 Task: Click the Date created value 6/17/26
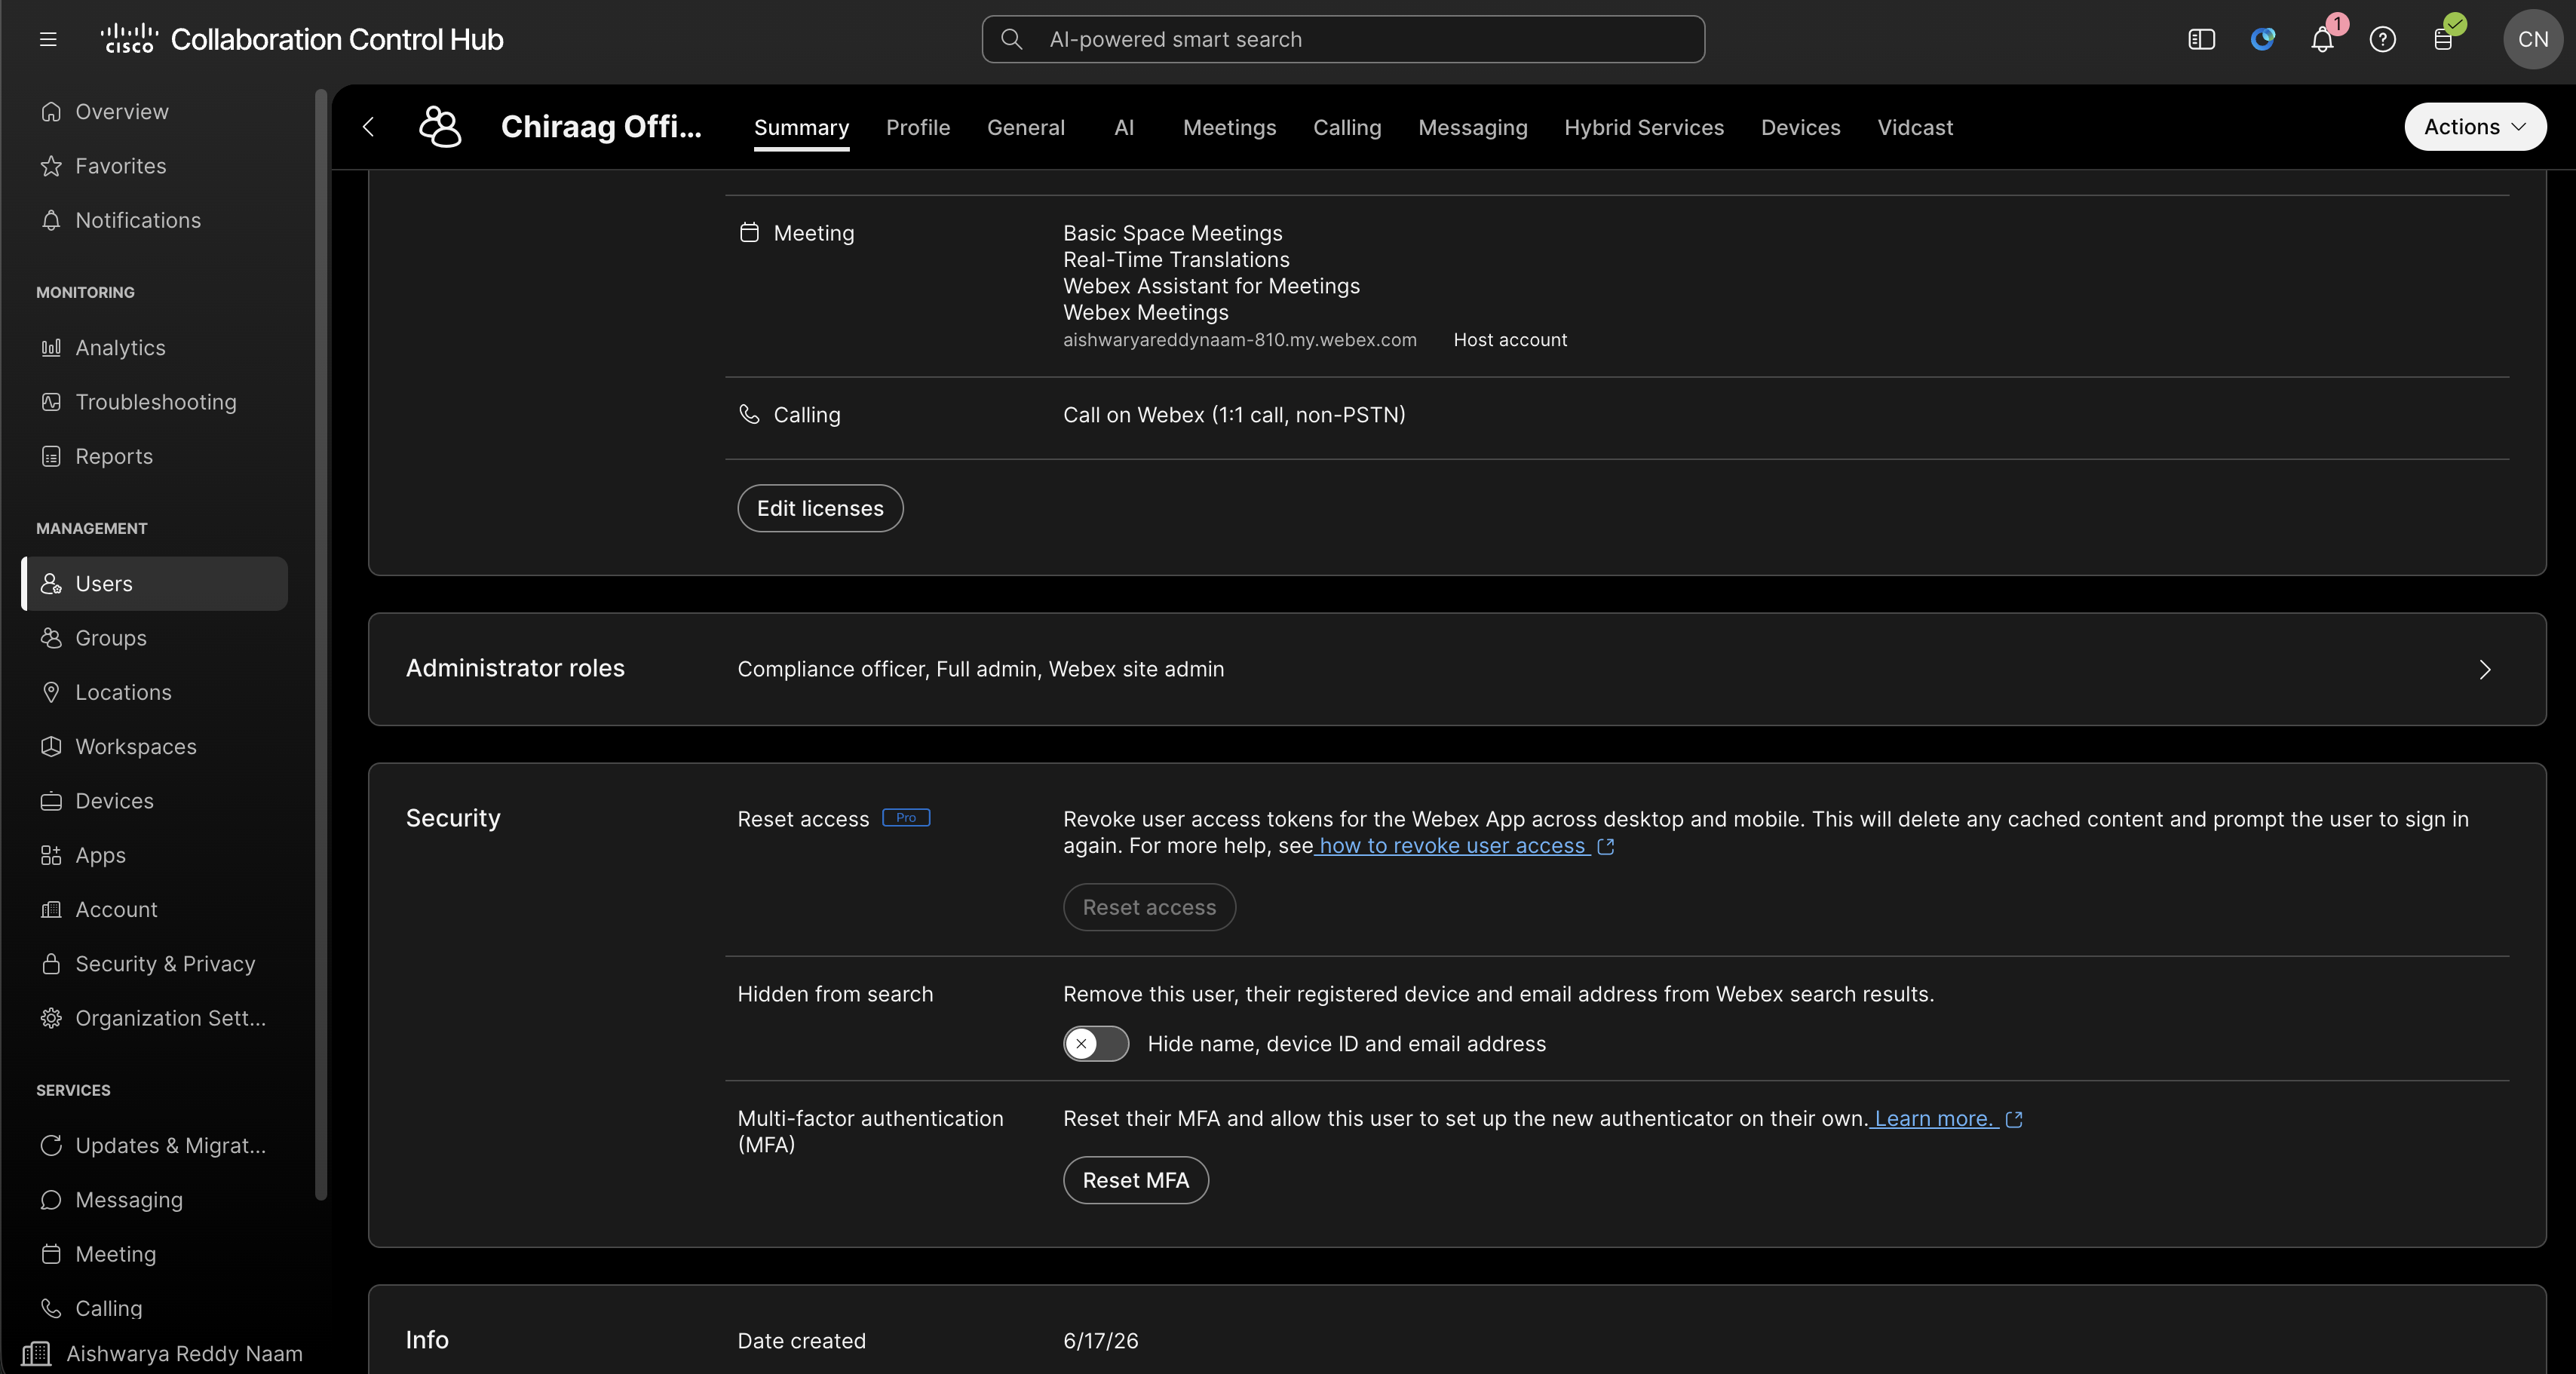pyautogui.click(x=1100, y=1341)
